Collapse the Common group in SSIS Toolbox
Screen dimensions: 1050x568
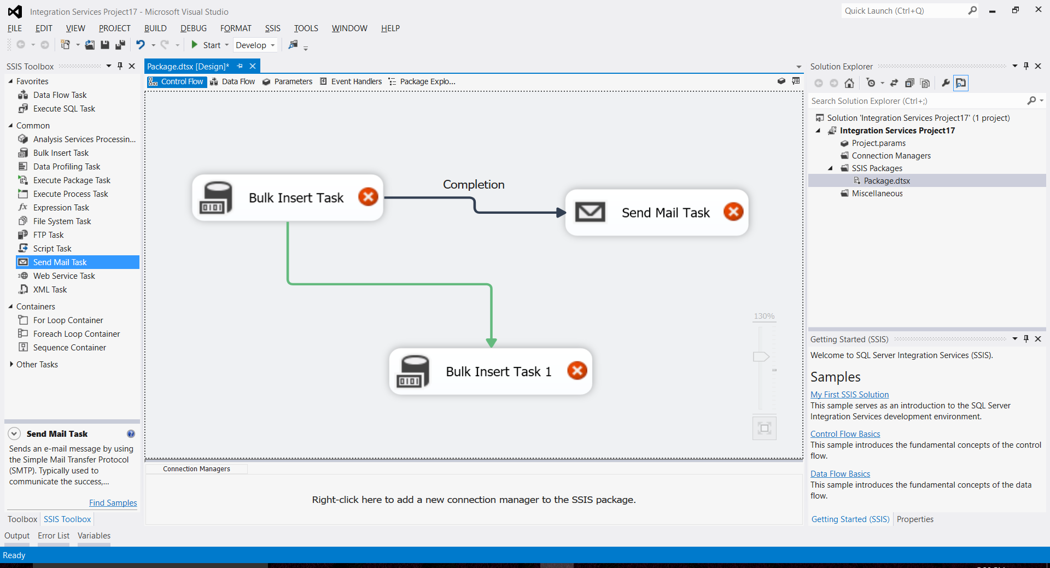coord(10,125)
